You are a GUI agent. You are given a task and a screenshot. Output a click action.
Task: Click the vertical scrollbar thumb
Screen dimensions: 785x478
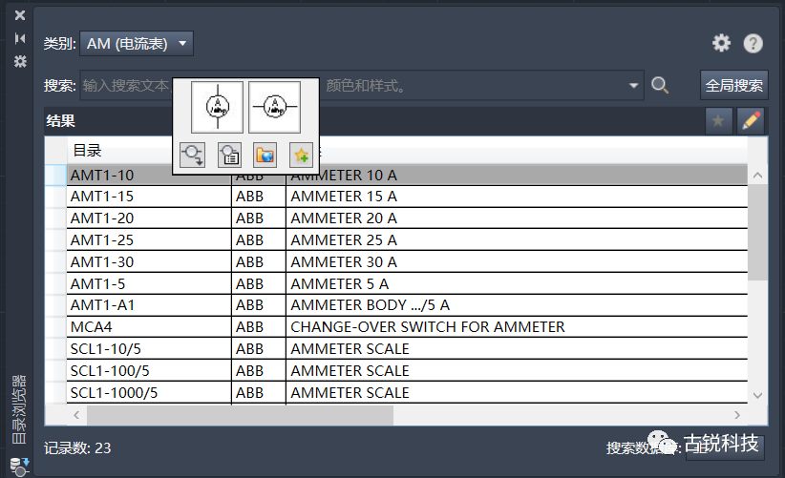(757, 233)
